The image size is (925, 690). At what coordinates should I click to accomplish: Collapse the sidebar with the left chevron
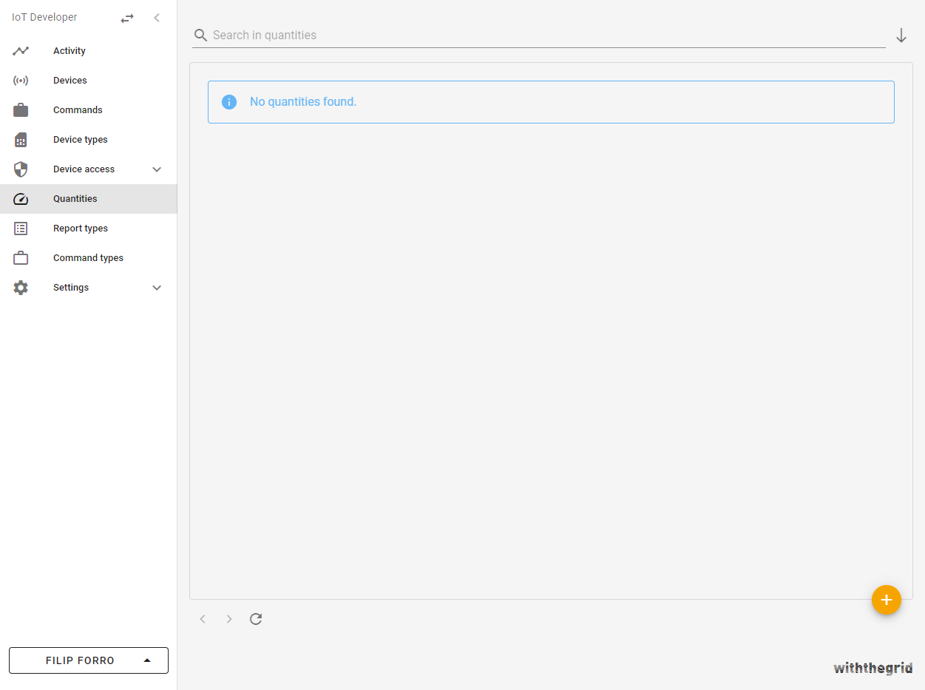[x=157, y=18]
